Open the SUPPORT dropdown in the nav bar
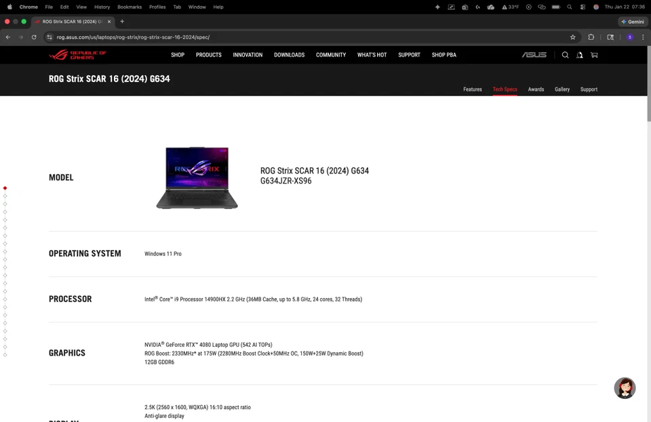This screenshot has height=422, width=651. pos(409,55)
